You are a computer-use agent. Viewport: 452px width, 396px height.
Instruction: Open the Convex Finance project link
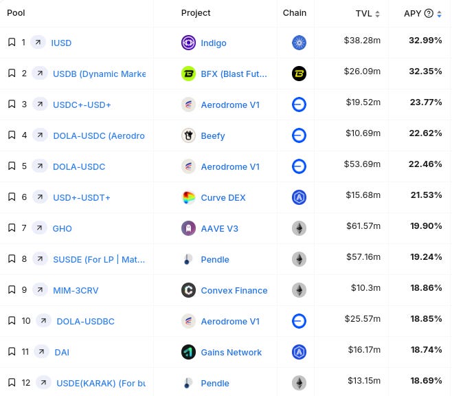[x=234, y=290]
